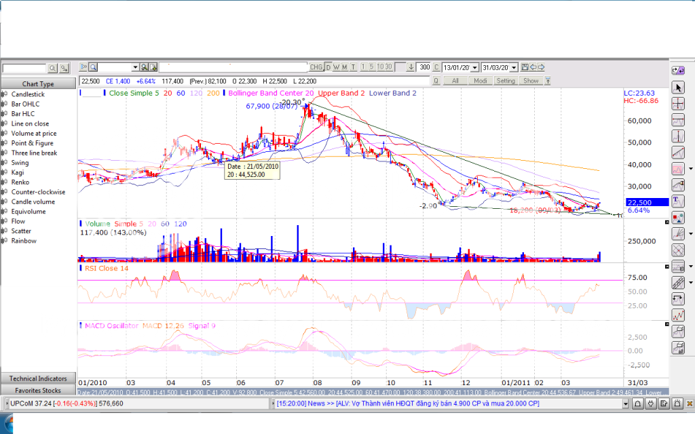Select the arrow pointer tool
Image resolution: width=695 pixels, height=434 pixels.
(677, 87)
